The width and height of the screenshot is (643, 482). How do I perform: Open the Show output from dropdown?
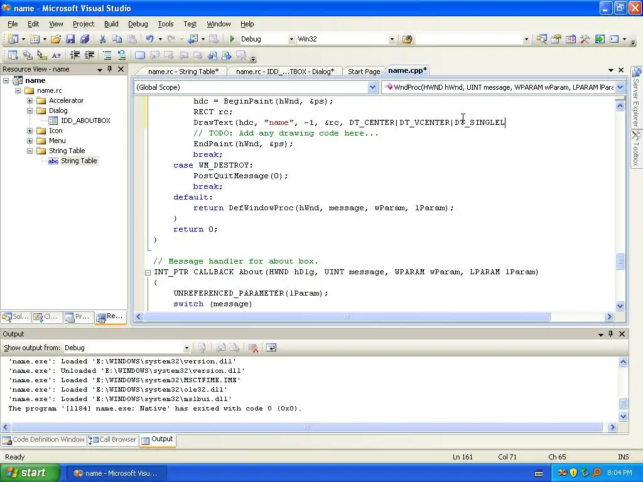click(186, 348)
